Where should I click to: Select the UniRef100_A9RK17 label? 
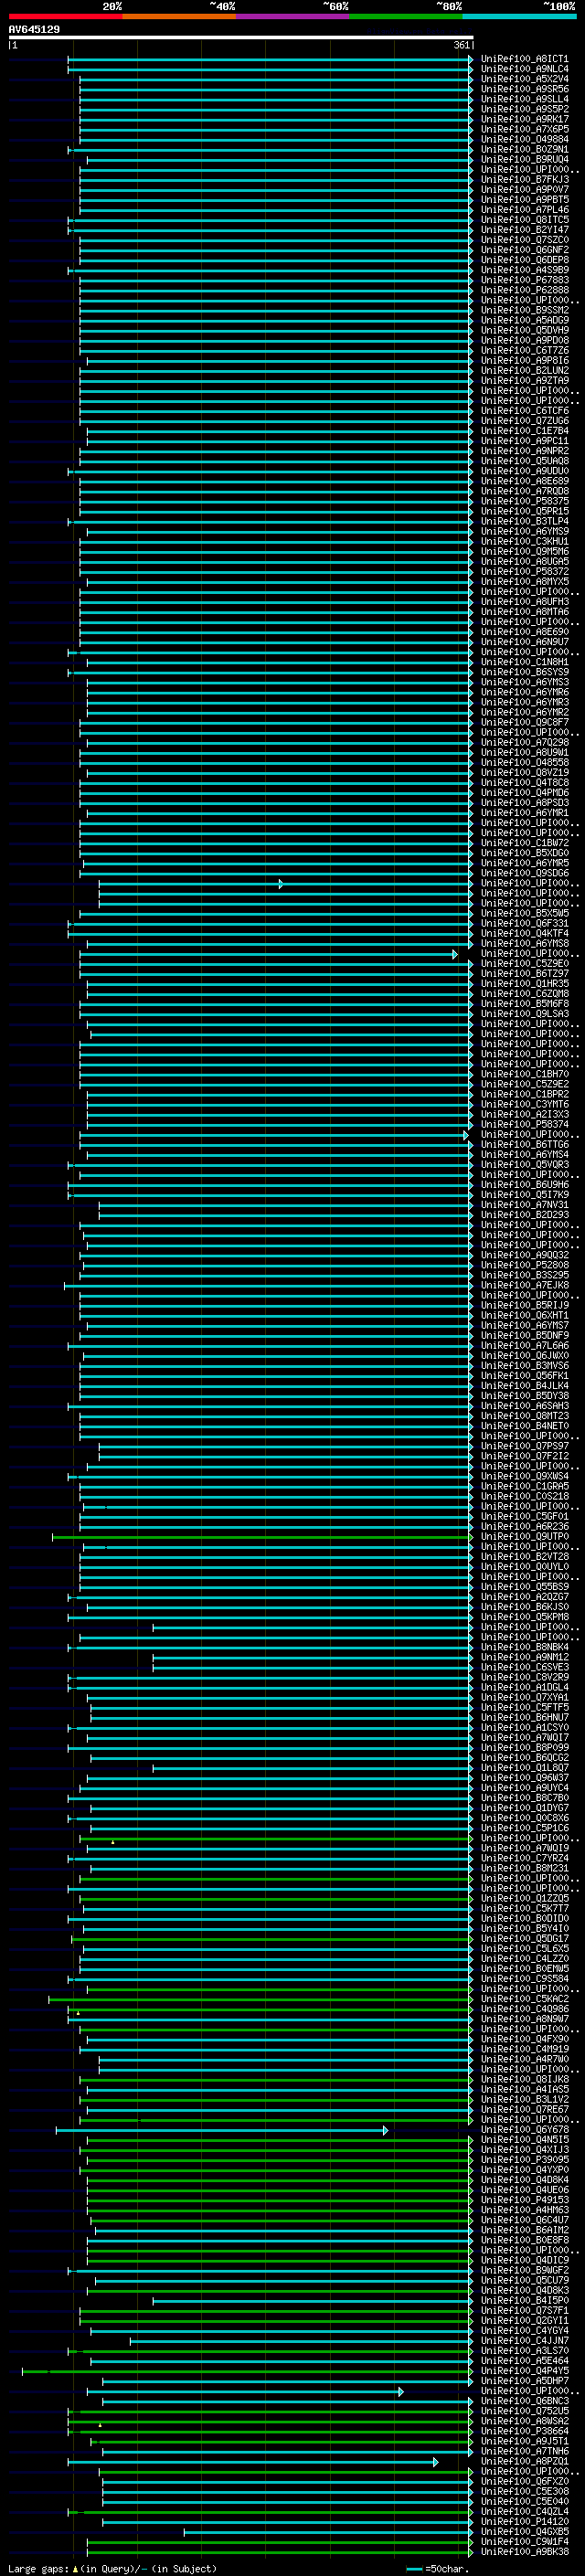pyautogui.click(x=525, y=119)
